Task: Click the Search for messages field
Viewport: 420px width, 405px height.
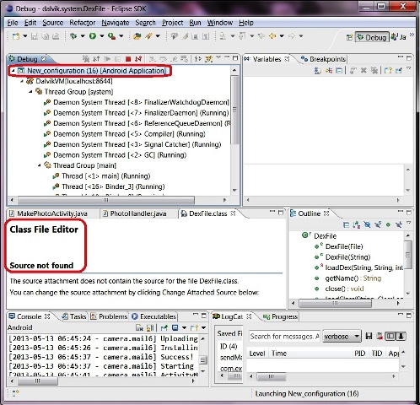Action: point(284,336)
